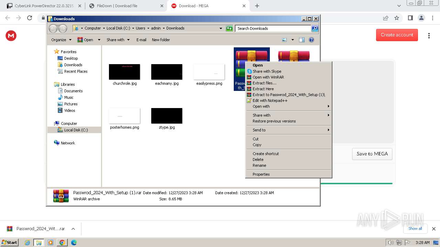Viewport: 440px width, 247px height.
Task: Open Internet Explorer taskbar icon
Action: pos(27,243)
